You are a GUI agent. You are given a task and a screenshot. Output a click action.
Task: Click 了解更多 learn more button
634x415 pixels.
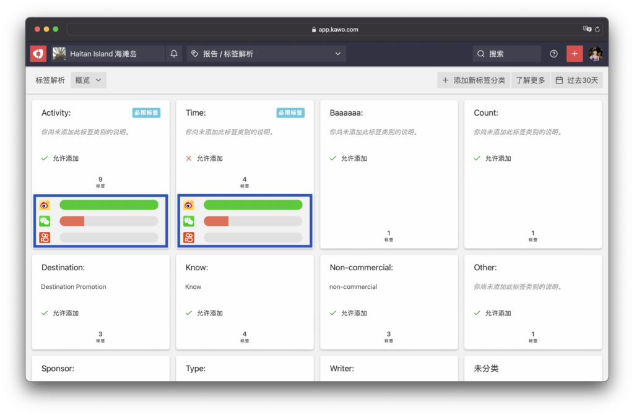[531, 80]
